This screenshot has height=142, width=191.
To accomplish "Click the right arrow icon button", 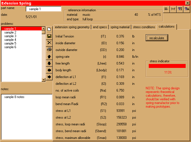I will (49, 77).
